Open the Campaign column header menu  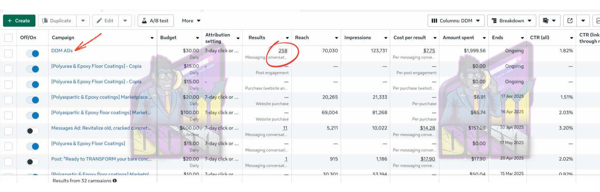click(x=152, y=38)
